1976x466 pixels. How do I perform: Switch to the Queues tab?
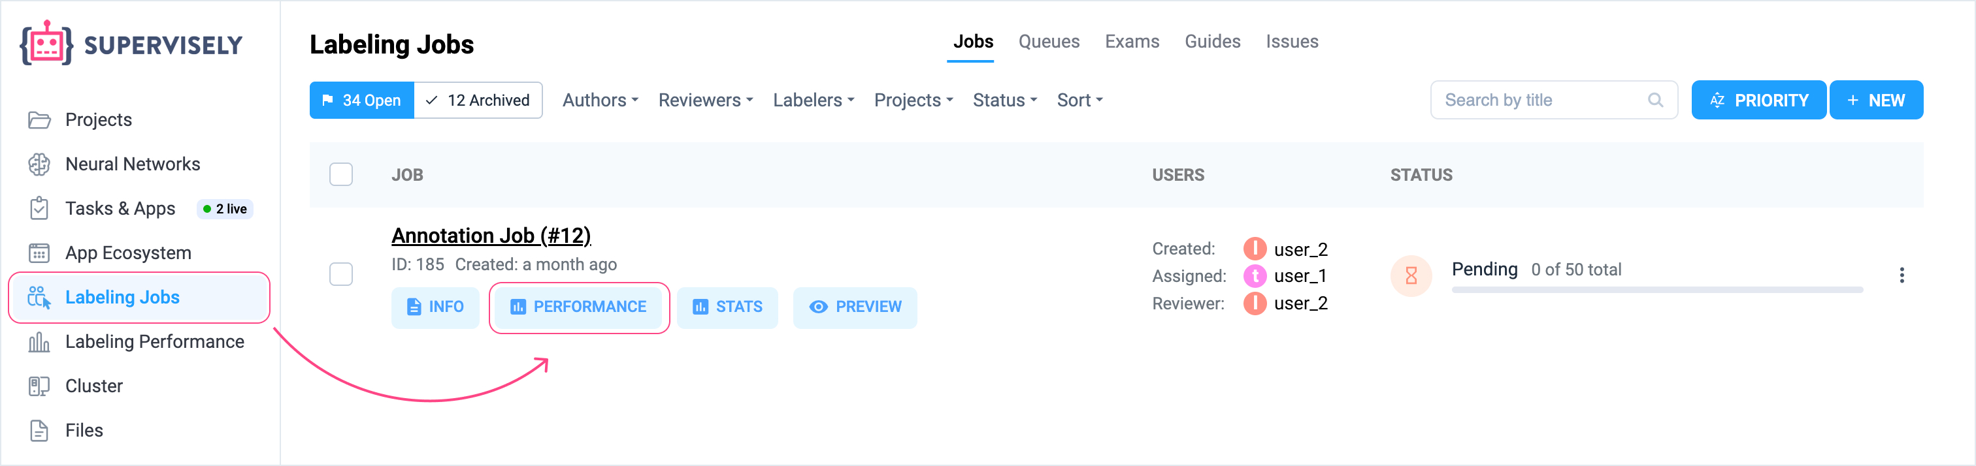(x=1048, y=41)
